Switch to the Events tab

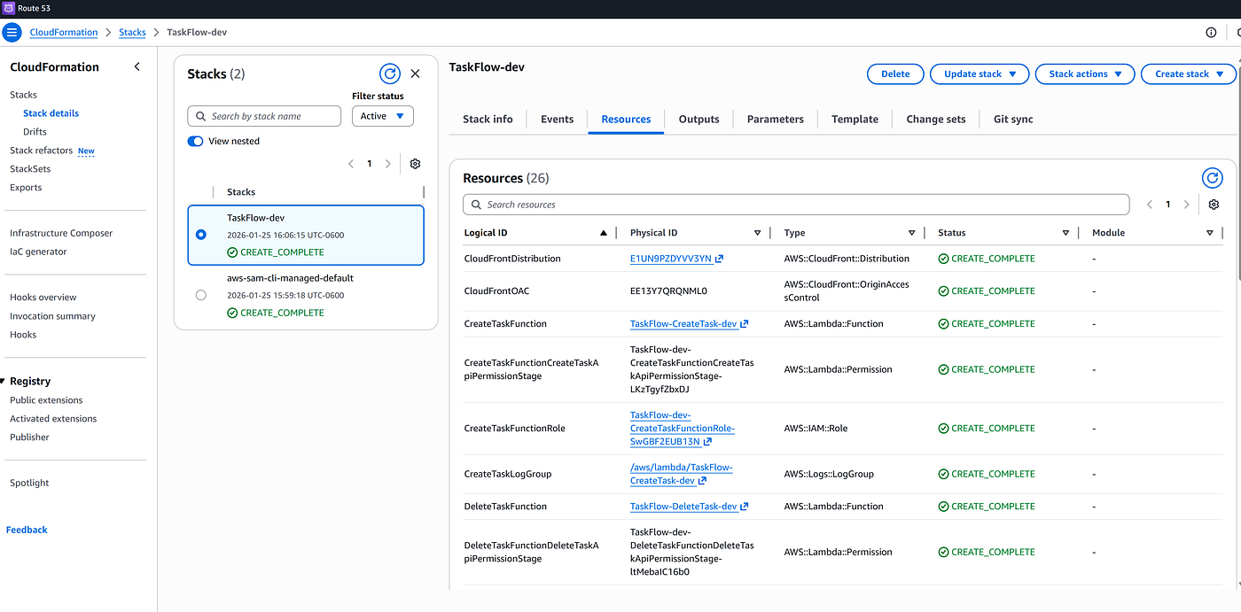click(x=558, y=119)
